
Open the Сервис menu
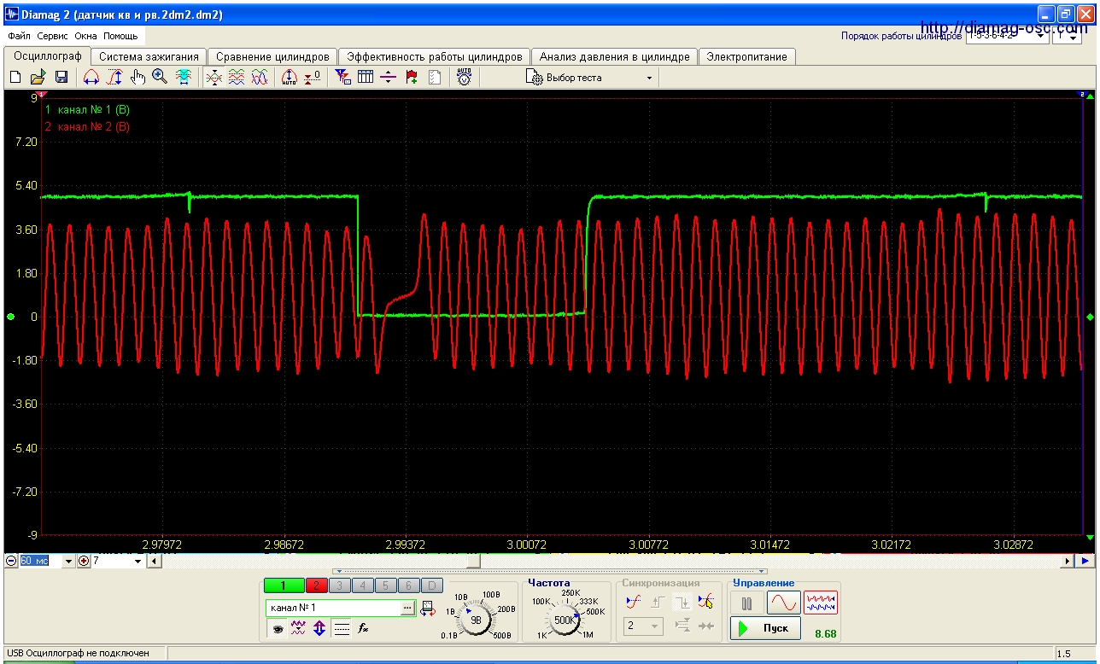pyautogui.click(x=53, y=37)
